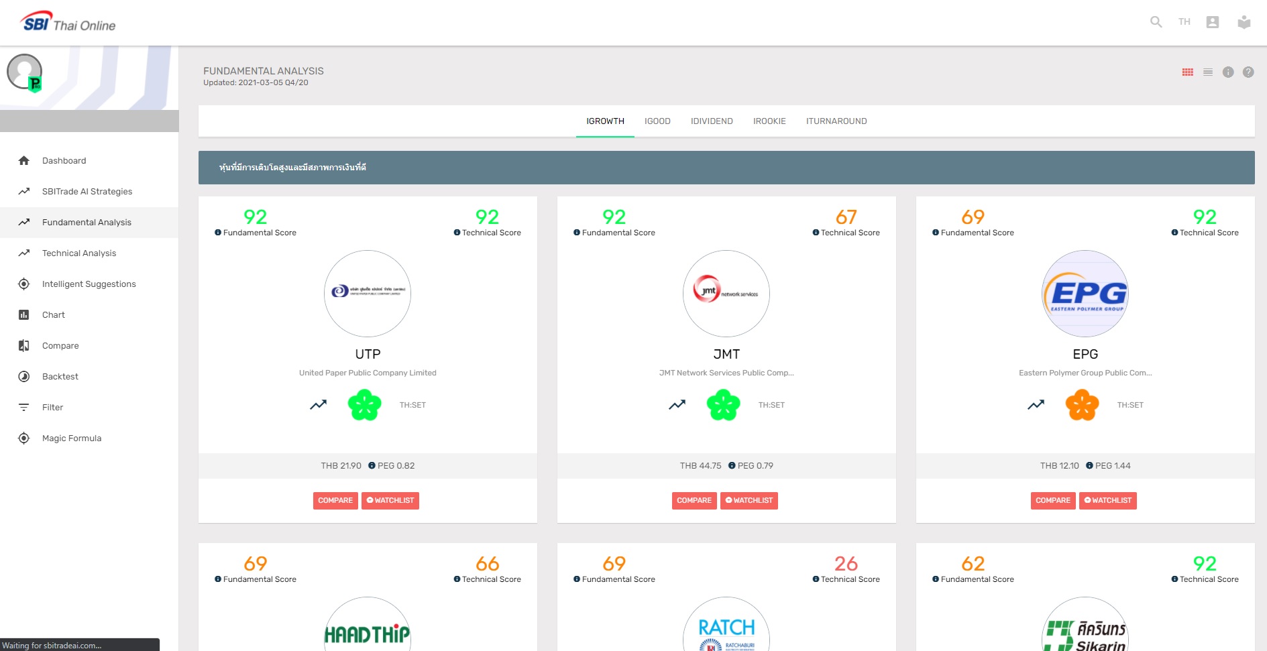
Task: Click green flower rating icon on UTP
Action: tap(365, 405)
